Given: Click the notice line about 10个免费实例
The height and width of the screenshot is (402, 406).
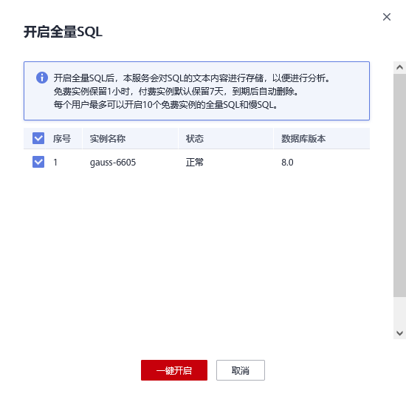Looking at the screenshot, I should coord(166,105).
